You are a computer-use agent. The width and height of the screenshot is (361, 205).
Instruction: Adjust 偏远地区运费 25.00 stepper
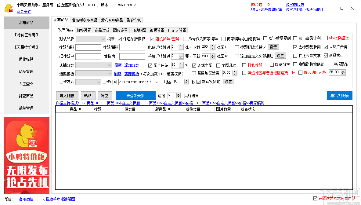pyautogui.click(x=343, y=72)
